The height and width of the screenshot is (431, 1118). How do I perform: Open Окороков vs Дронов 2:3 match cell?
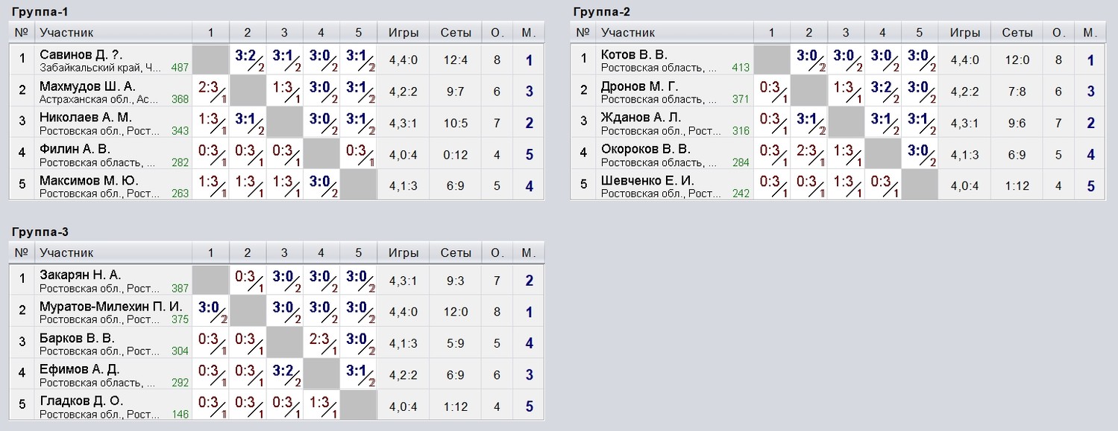pyautogui.click(x=809, y=154)
